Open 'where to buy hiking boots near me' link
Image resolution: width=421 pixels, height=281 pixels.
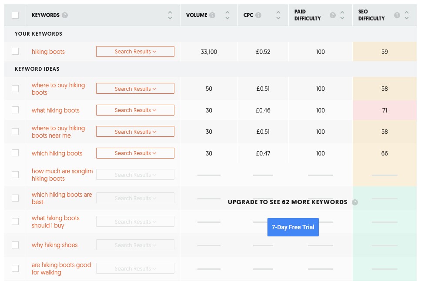(58, 132)
